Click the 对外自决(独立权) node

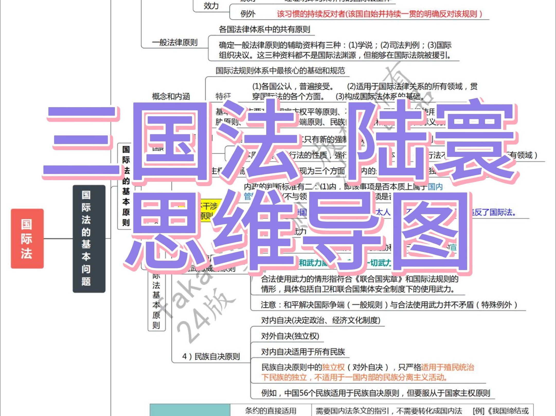[x=290, y=336]
